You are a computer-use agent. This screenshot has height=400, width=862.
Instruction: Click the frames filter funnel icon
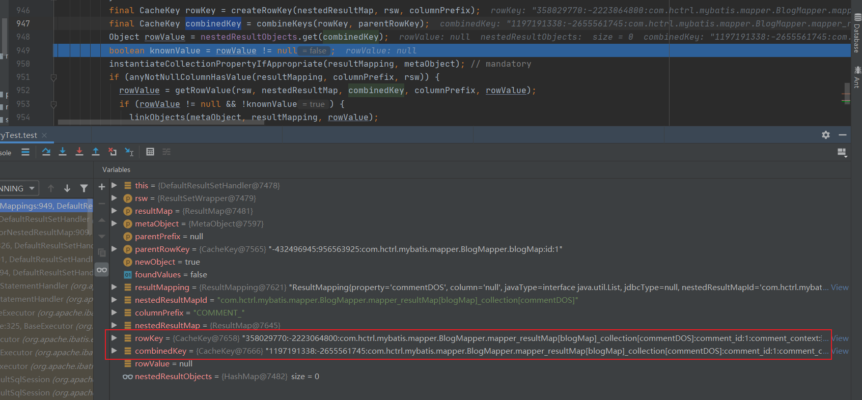point(84,188)
